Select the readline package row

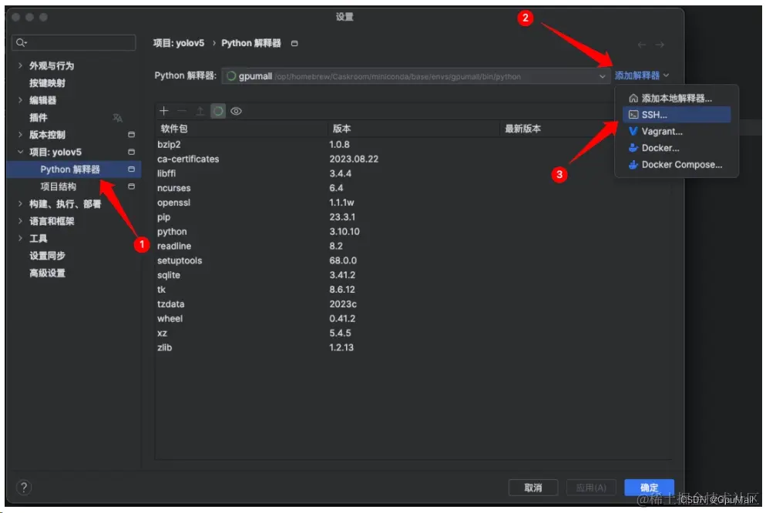click(413, 246)
